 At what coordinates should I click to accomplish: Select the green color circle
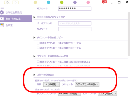pyautogui.click(x=62, y=2)
